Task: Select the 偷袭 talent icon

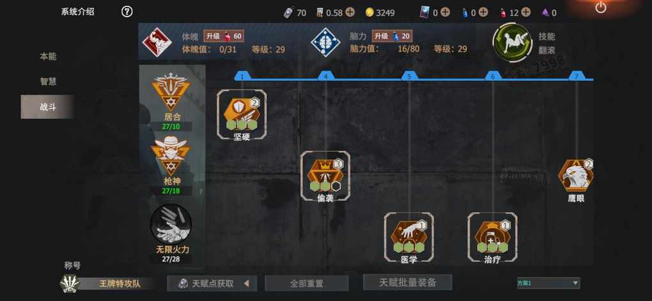Action: (x=325, y=175)
